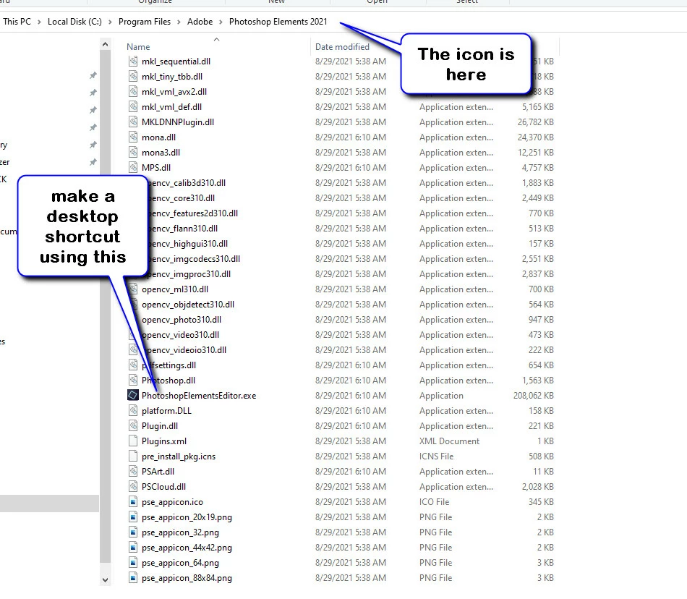Screen dimensions: 687x599
Task: Click the mona3.dll file icon
Action: coord(133,153)
